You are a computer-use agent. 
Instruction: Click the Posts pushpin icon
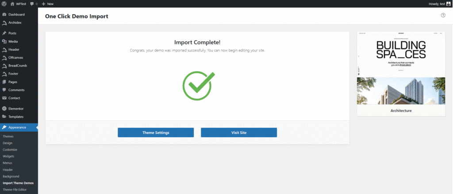coord(4,33)
